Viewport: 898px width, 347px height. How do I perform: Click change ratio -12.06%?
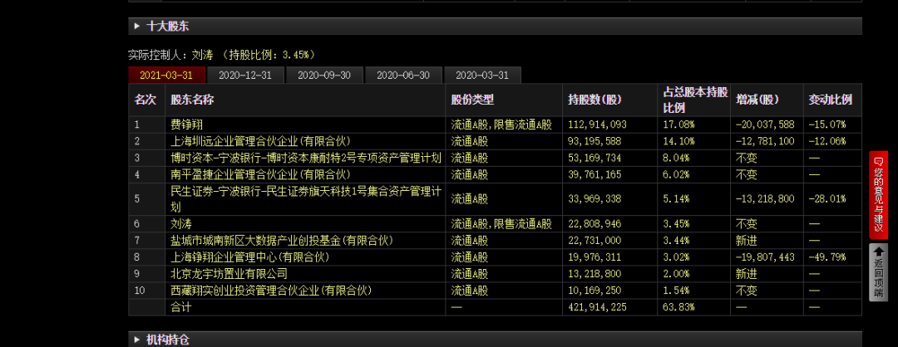[x=827, y=141]
